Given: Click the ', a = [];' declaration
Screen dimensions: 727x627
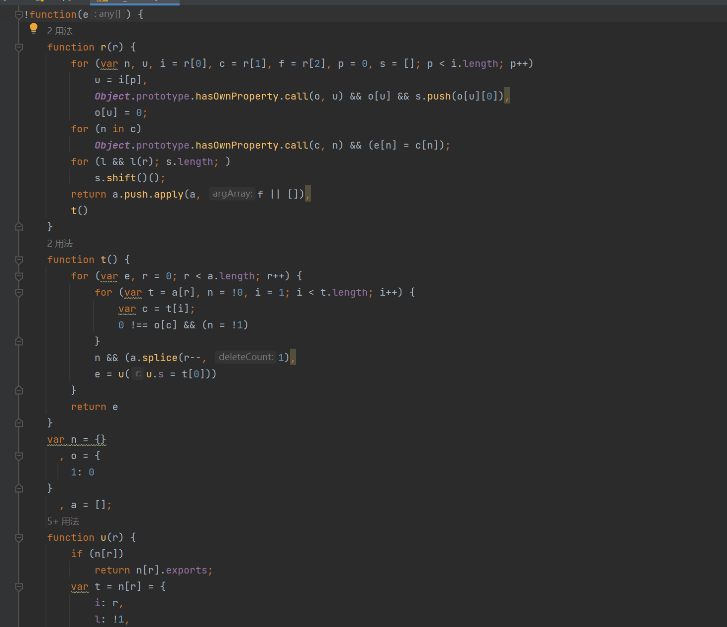Looking at the screenshot, I should 85,505.
